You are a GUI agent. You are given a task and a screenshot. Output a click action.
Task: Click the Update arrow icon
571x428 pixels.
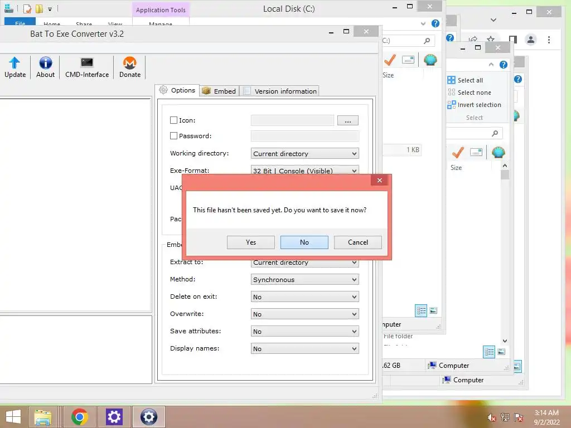click(x=14, y=62)
